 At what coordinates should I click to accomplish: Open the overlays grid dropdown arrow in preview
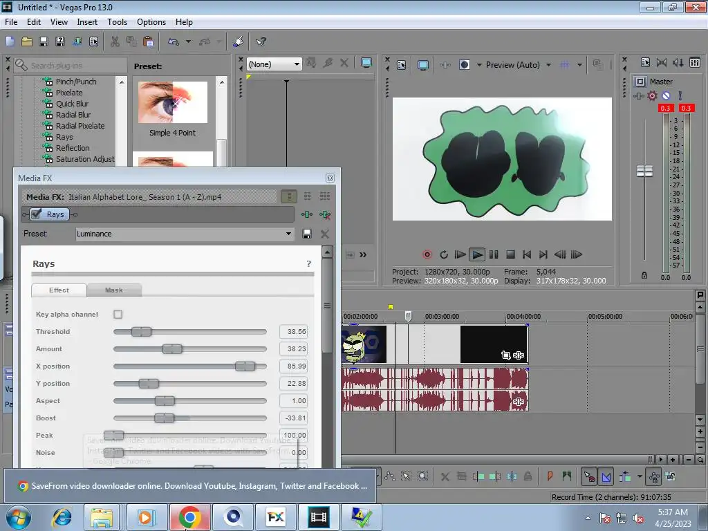click(x=579, y=65)
